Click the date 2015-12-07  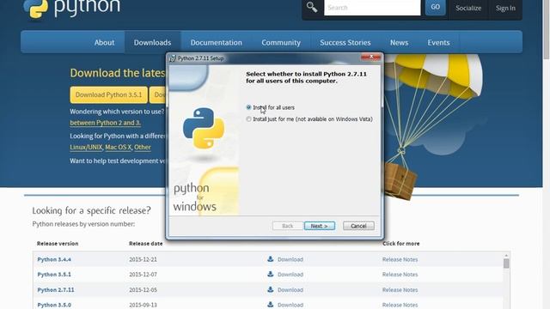[x=143, y=275]
